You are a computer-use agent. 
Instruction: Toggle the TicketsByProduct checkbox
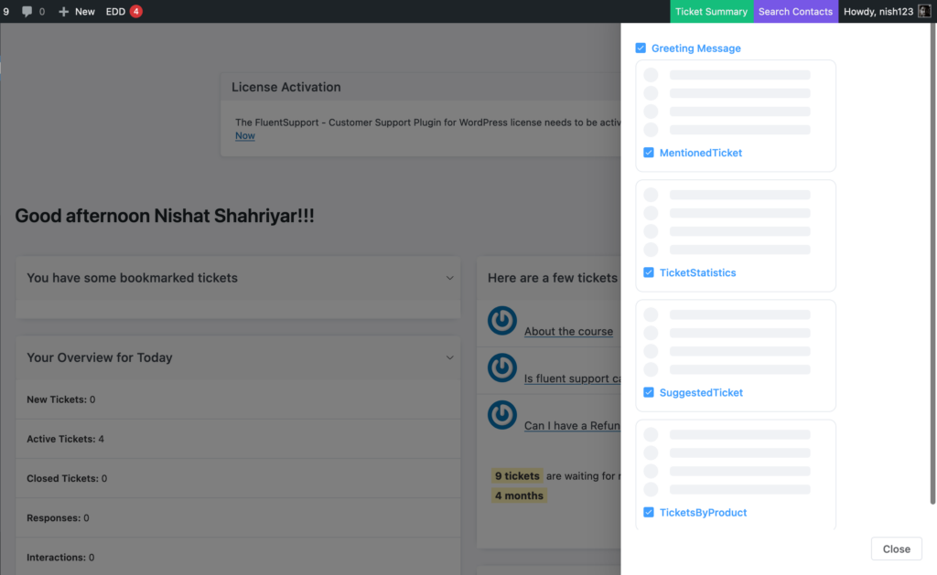coord(649,512)
